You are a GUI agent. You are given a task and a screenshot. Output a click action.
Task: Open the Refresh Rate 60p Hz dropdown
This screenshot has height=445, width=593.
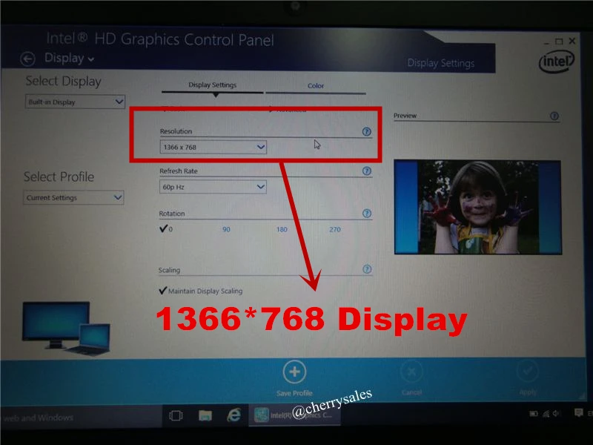(213, 187)
